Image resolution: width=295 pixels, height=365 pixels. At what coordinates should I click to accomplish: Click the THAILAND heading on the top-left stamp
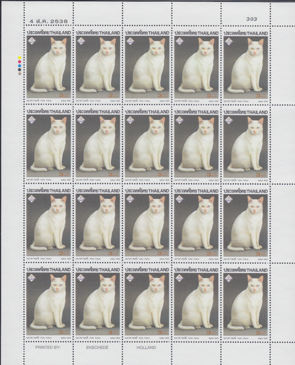60,33
